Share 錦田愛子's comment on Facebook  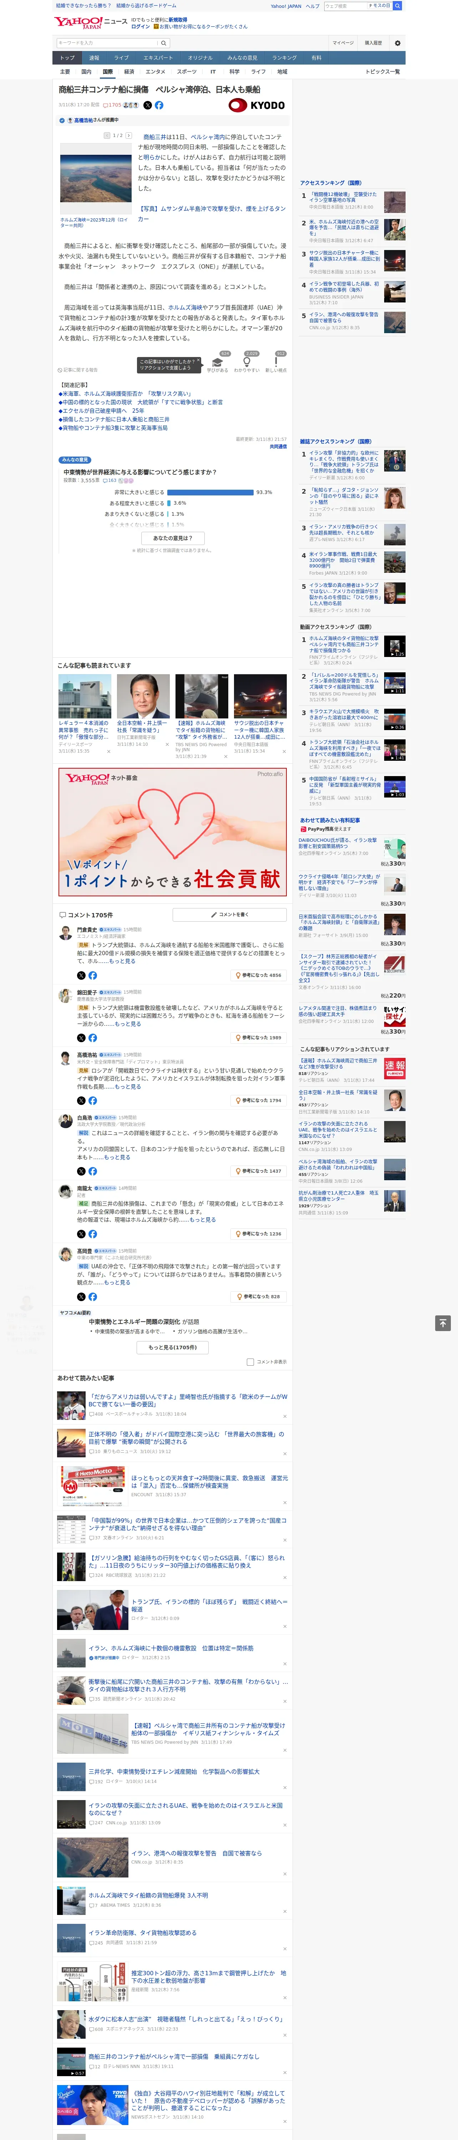click(92, 1038)
